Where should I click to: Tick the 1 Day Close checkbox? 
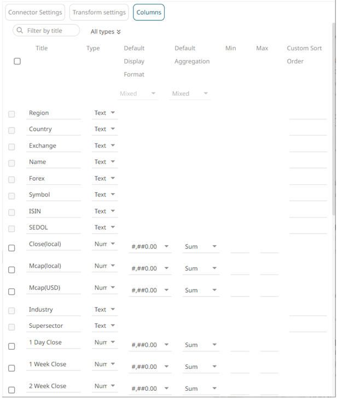point(11,346)
